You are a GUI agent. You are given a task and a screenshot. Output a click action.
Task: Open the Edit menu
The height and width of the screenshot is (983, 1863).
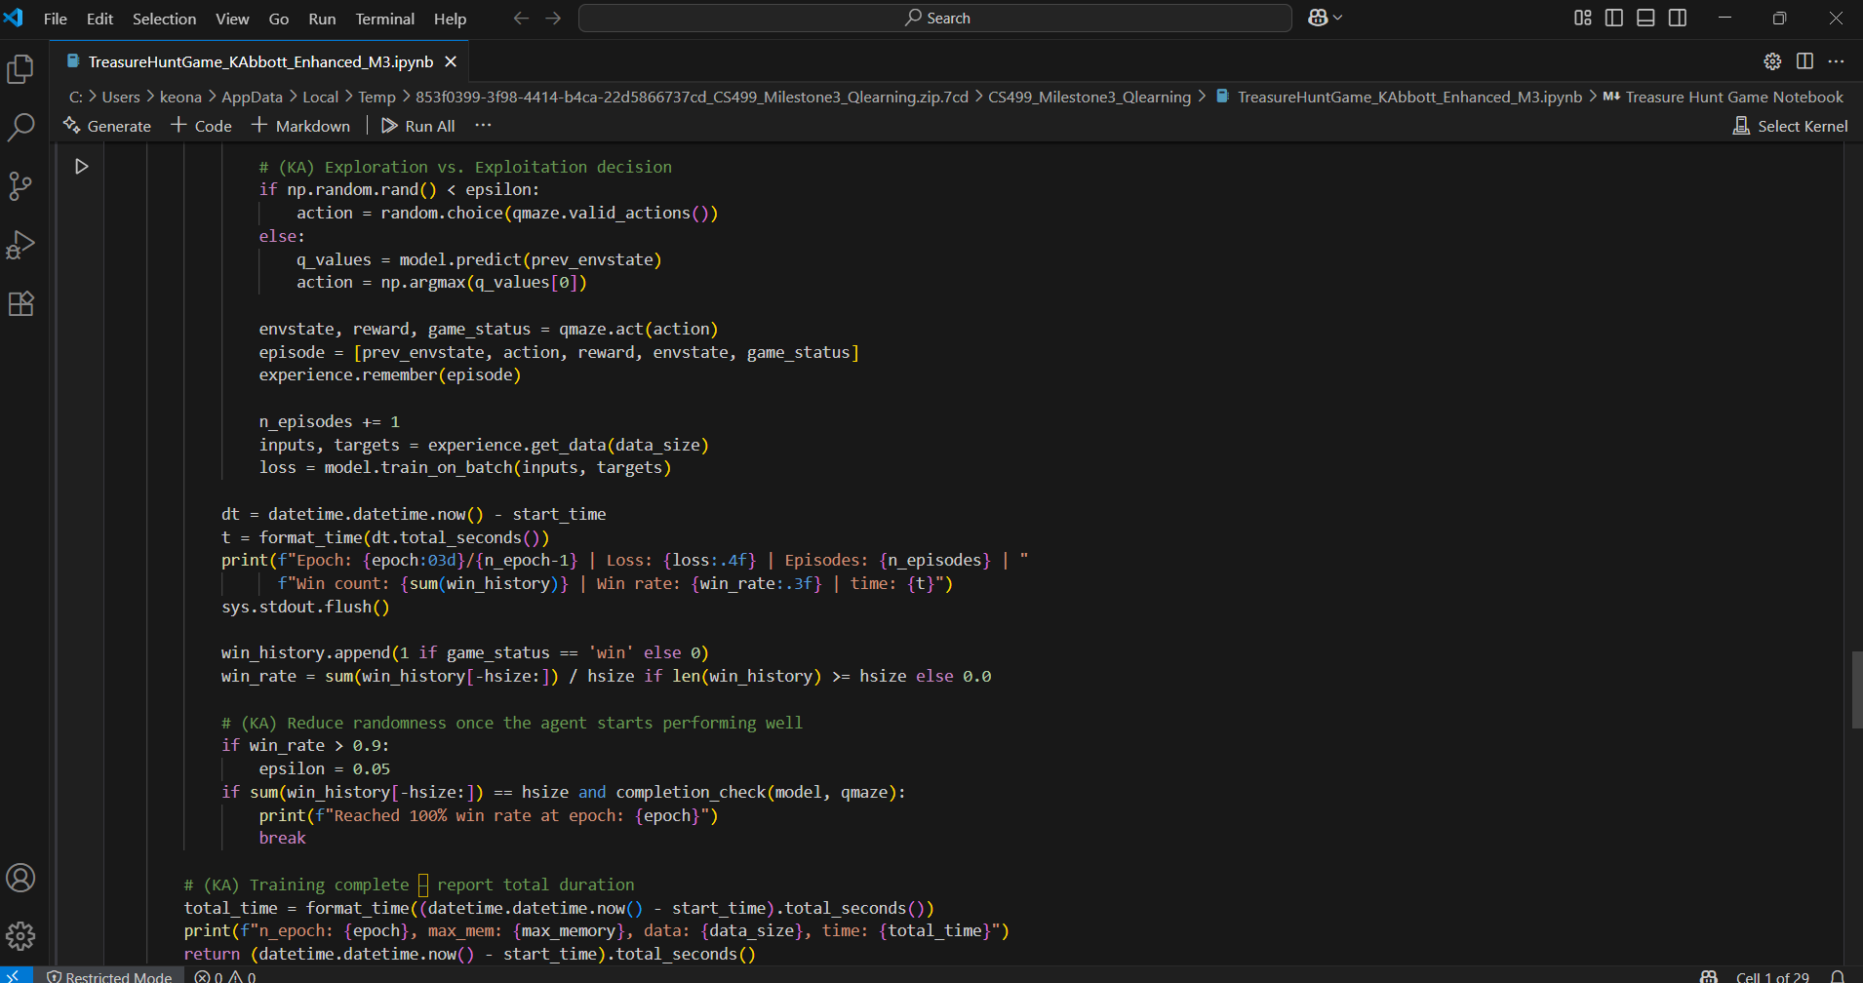pos(99,19)
